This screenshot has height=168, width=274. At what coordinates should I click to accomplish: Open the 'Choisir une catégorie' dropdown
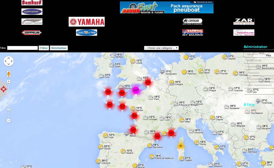click(161, 48)
